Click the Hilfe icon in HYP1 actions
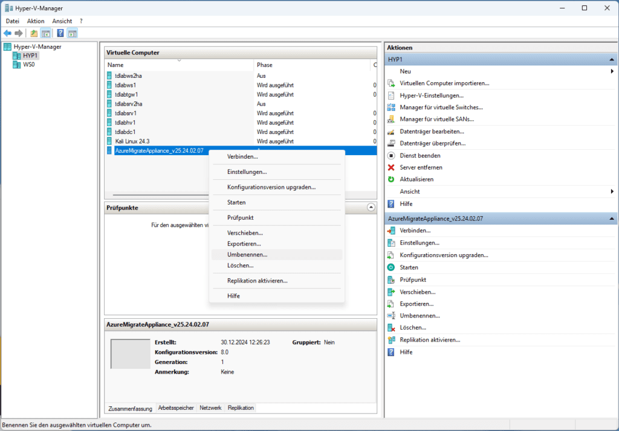This screenshot has height=431, width=619. 391,204
